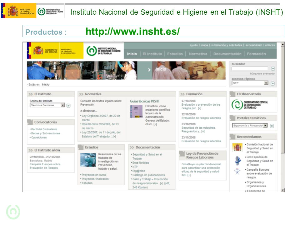The image size is (300, 225).
Task: Click INSHT logo in website header
Action: tap(103, 51)
